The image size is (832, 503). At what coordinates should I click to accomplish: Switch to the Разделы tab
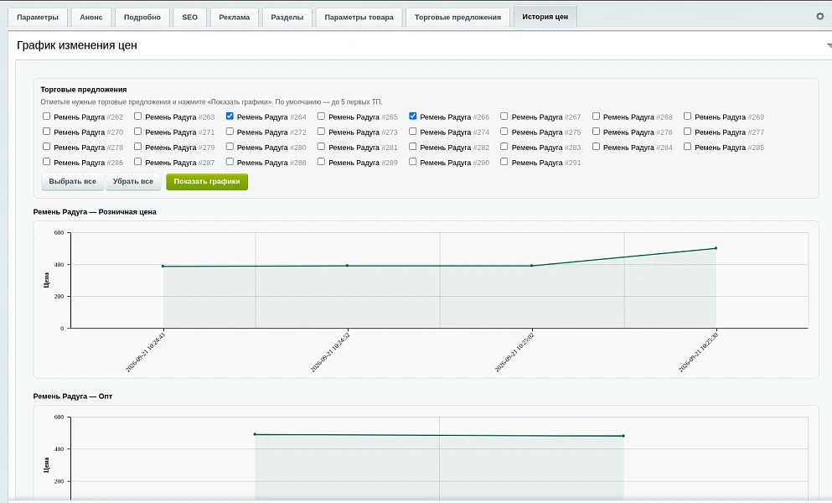click(x=287, y=17)
